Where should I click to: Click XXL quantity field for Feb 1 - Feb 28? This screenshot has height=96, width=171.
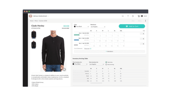click(122, 34)
